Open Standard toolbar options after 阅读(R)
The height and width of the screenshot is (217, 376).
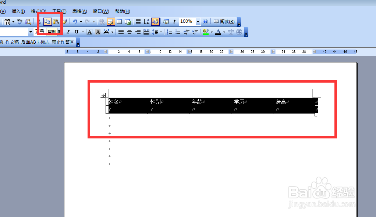(239, 22)
